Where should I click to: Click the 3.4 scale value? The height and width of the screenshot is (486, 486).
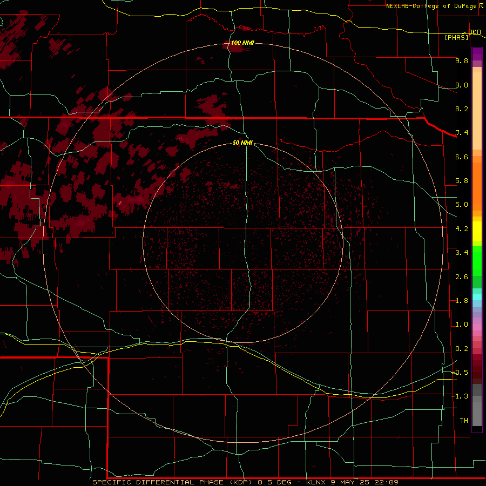(462, 253)
